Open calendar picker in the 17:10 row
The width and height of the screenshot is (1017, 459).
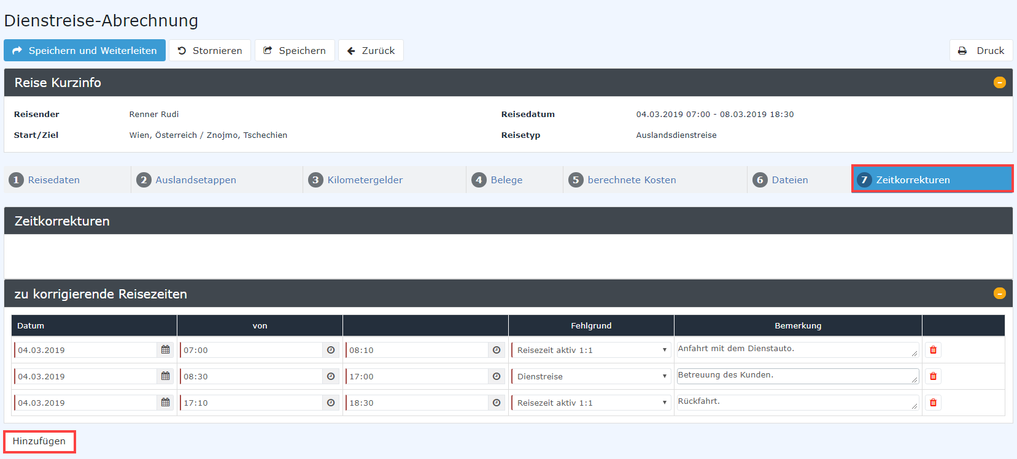pyautogui.click(x=165, y=403)
